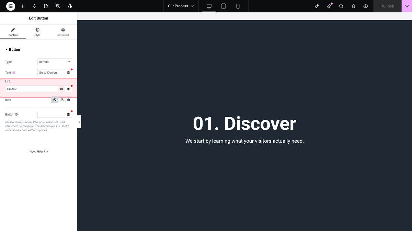This screenshot has width=412, height=231.
Task: Click dynamic tags icon for Text field
Action: tap(68, 73)
